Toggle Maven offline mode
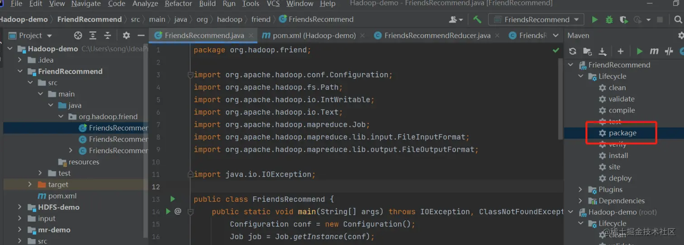Image resolution: width=684 pixels, height=245 pixels. tap(669, 51)
